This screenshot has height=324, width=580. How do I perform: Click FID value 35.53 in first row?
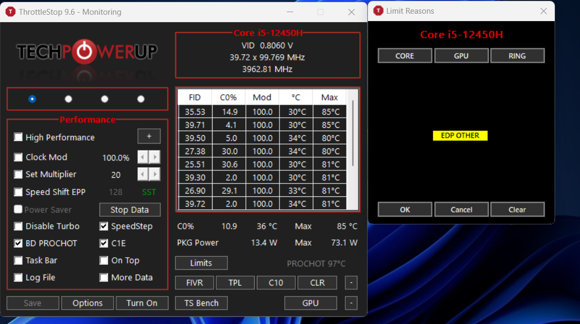[195, 112]
